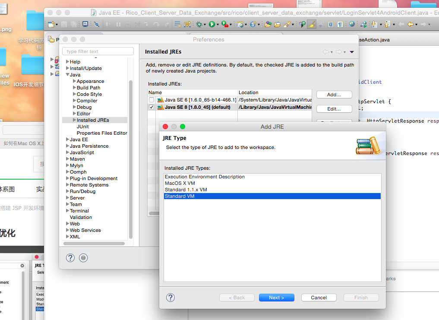
Task: Select Properties Files Editor preference item
Action: (102, 133)
